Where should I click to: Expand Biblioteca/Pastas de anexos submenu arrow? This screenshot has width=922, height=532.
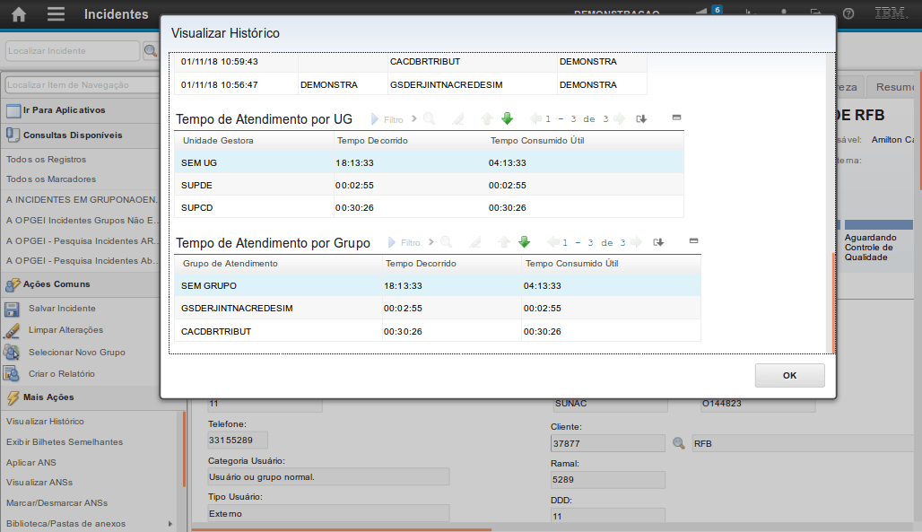coord(170,524)
